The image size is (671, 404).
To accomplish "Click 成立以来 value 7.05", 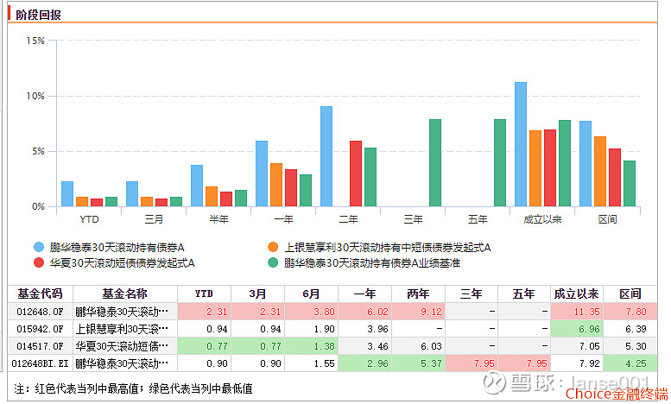I will tap(589, 346).
